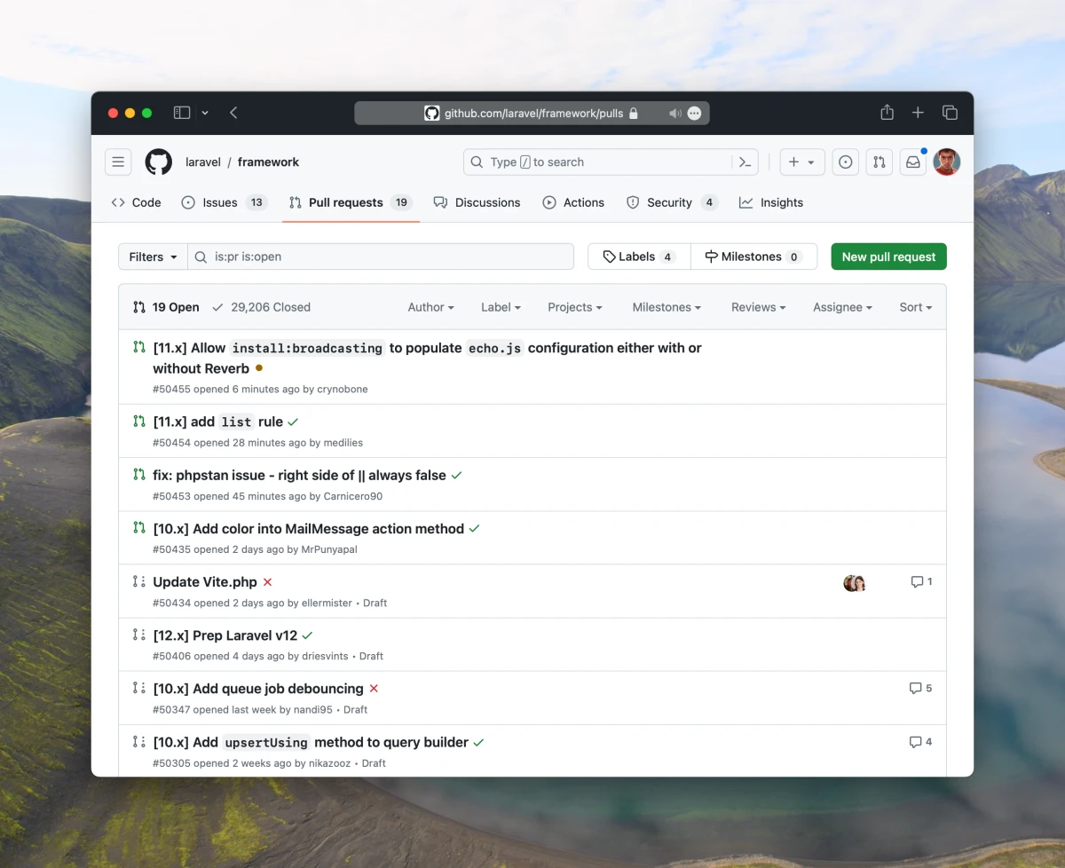Click passing checkmark on list rule PR
Image resolution: width=1065 pixels, height=868 pixels.
point(293,422)
